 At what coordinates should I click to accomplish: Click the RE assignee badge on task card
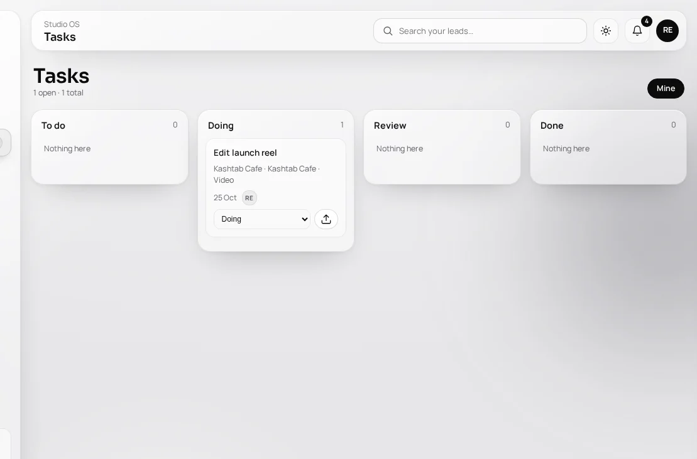(250, 198)
